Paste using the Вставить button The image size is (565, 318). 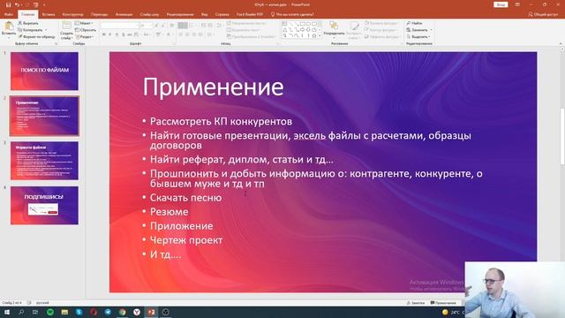[x=9, y=29]
